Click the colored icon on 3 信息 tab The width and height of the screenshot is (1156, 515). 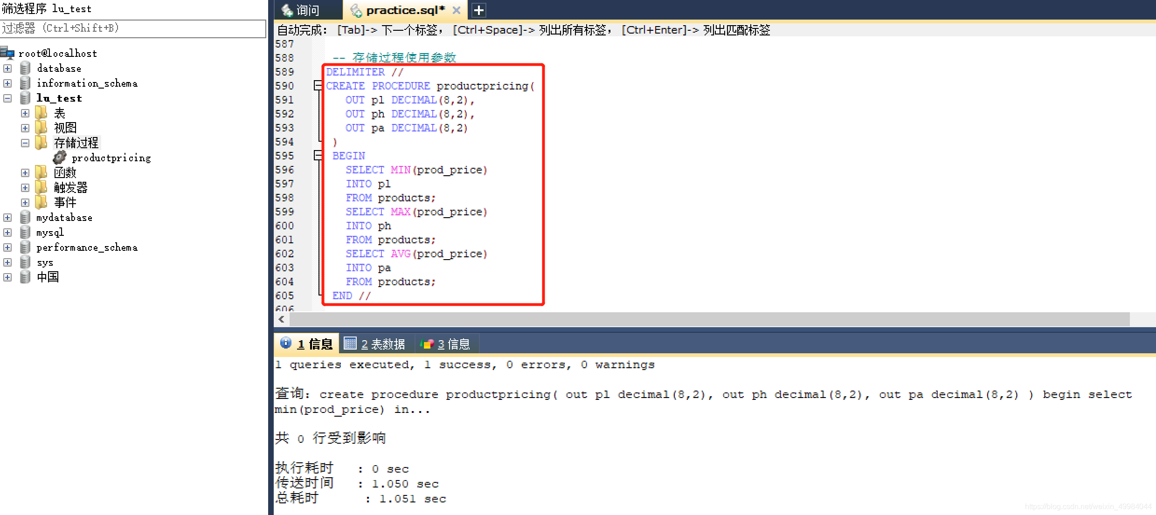pos(427,344)
